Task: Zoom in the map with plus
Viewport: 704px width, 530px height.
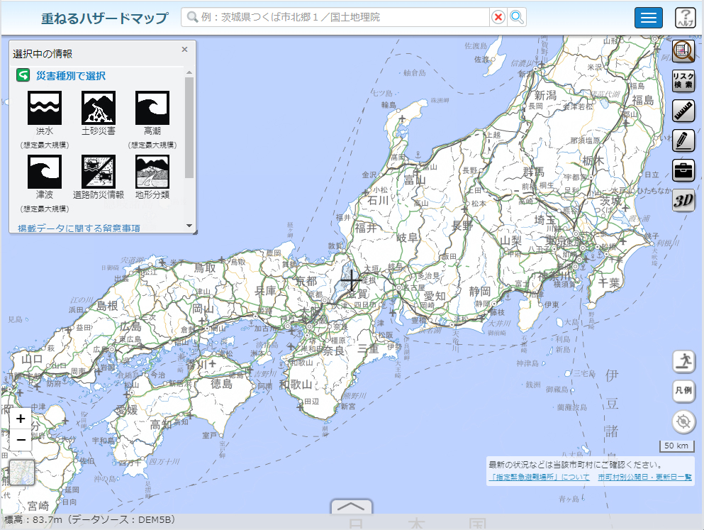Action: coord(21,419)
